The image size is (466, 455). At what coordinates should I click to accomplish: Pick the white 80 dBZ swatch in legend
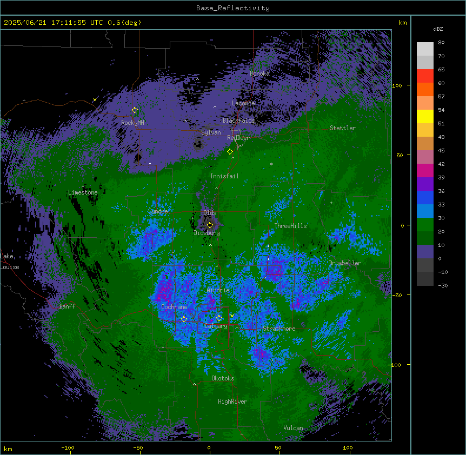click(425, 49)
